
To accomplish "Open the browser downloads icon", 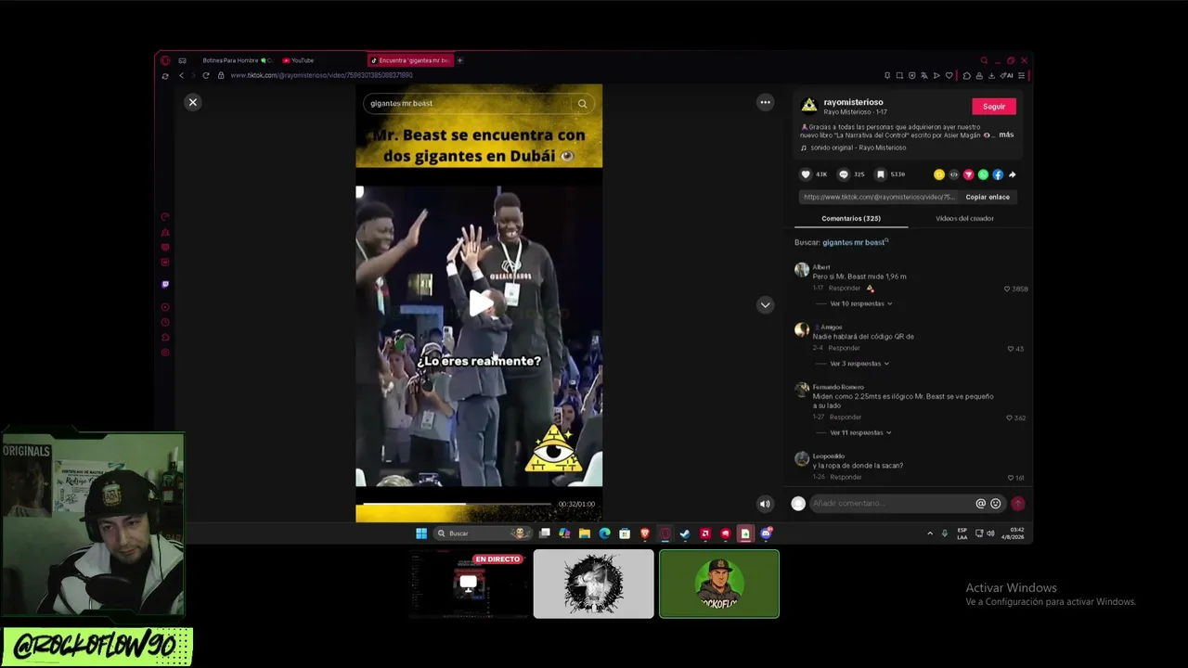I will [991, 75].
